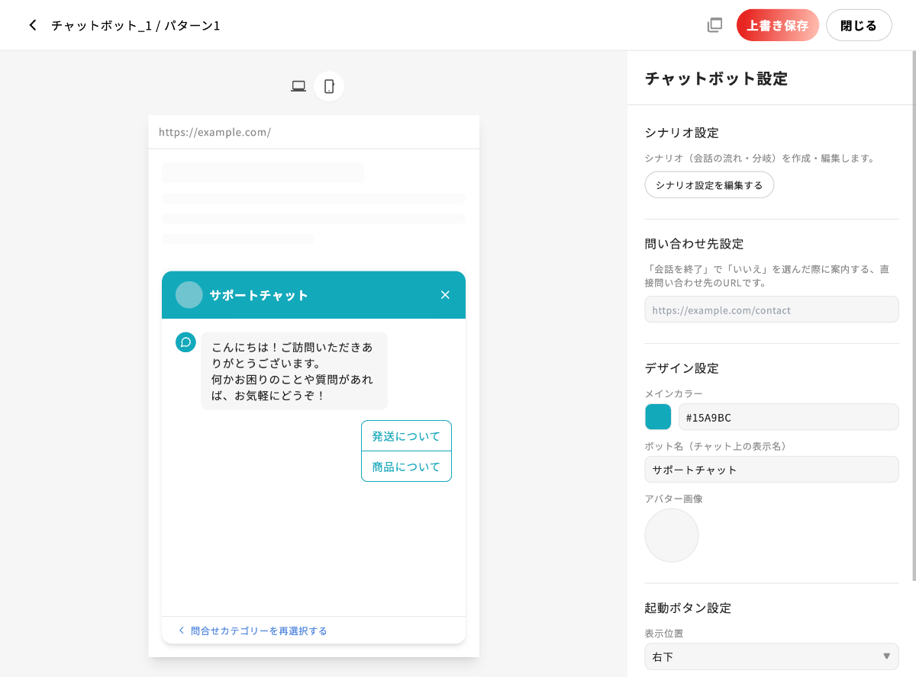
Task: Choose the 商品について chat option
Action: (406, 467)
